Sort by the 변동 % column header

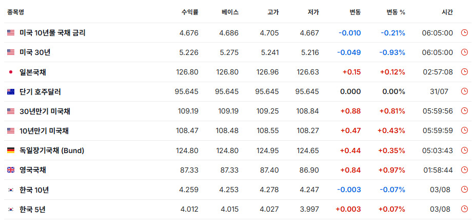click(x=396, y=12)
